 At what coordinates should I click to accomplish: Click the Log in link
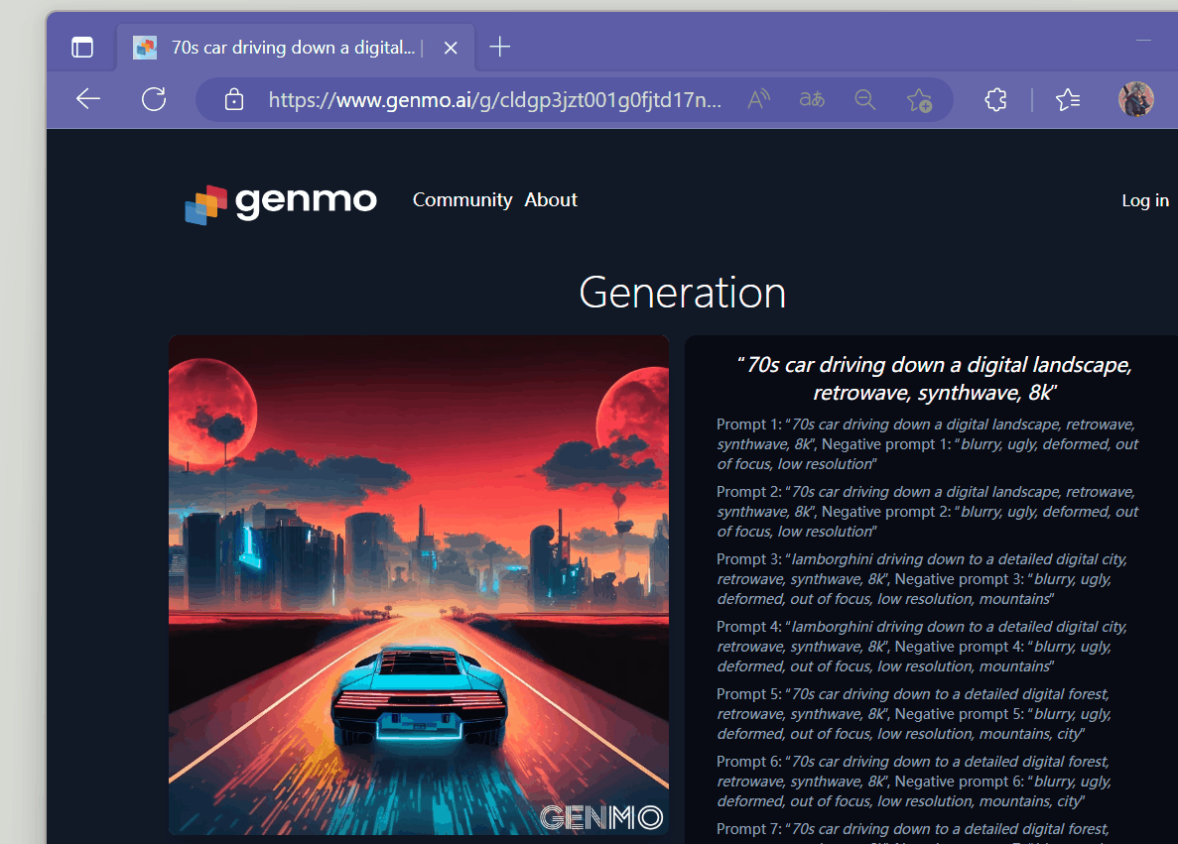pos(1145,200)
